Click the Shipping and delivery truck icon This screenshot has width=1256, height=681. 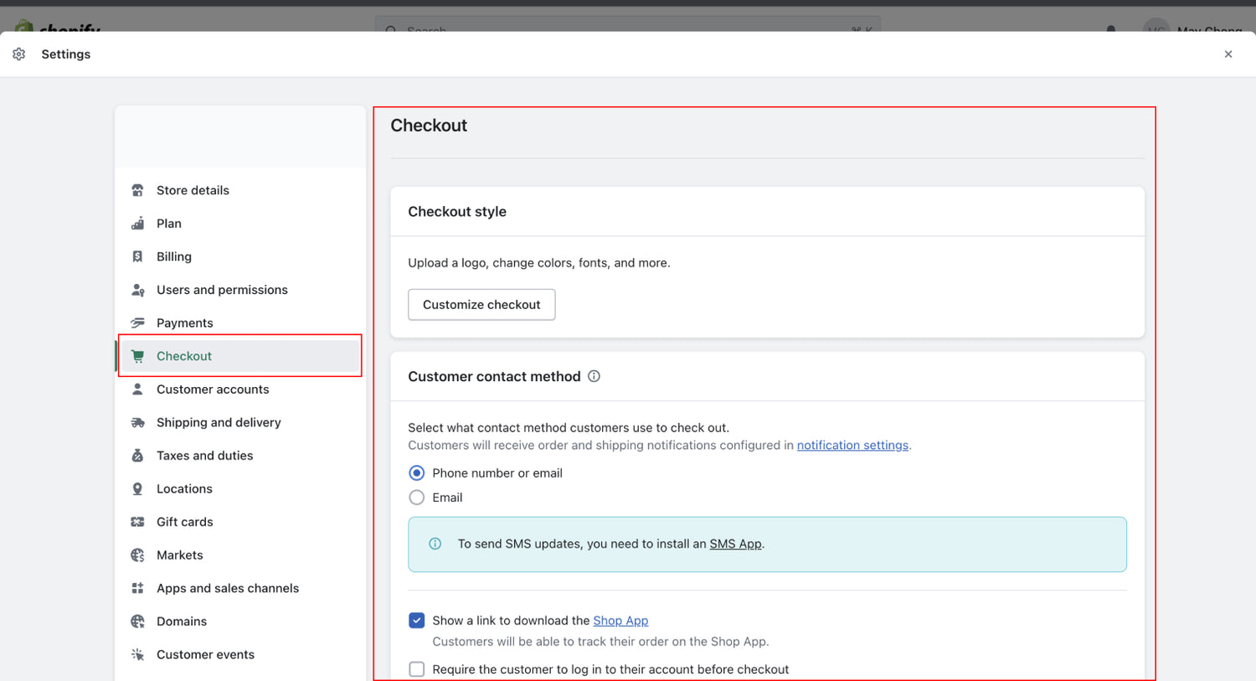137,423
